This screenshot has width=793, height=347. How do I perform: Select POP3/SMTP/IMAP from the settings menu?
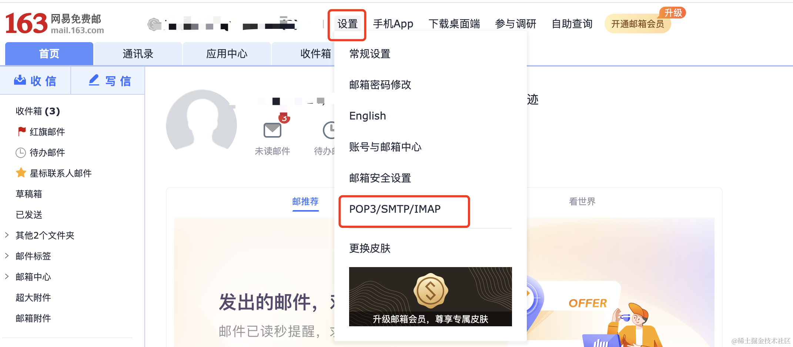coord(395,209)
